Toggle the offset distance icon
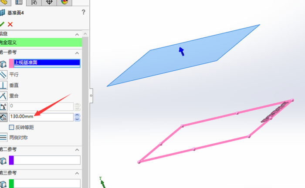 point(3,117)
